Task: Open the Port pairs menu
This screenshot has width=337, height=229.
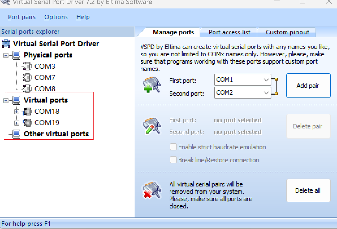Action: coord(22,17)
